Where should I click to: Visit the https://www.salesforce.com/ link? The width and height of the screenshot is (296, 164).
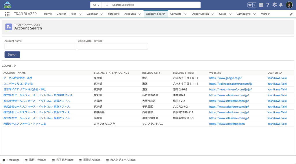[227, 124]
